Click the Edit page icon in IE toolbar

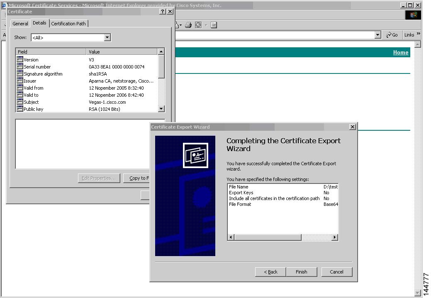click(x=198, y=25)
